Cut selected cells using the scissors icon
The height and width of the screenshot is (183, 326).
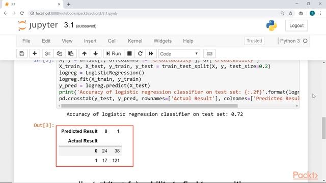48,54
